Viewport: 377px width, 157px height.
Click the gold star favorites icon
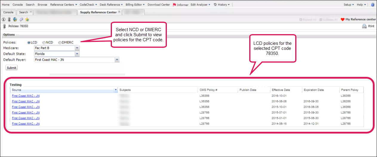27,20
